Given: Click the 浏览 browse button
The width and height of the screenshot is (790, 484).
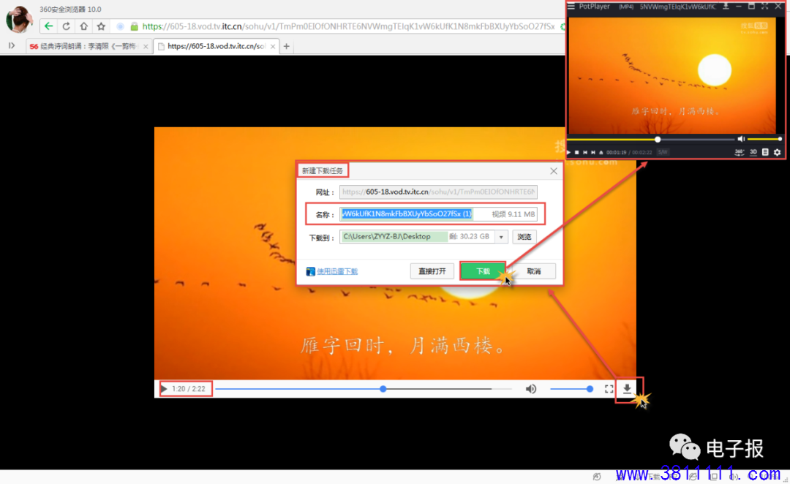Looking at the screenshot, I should (524, 237).
